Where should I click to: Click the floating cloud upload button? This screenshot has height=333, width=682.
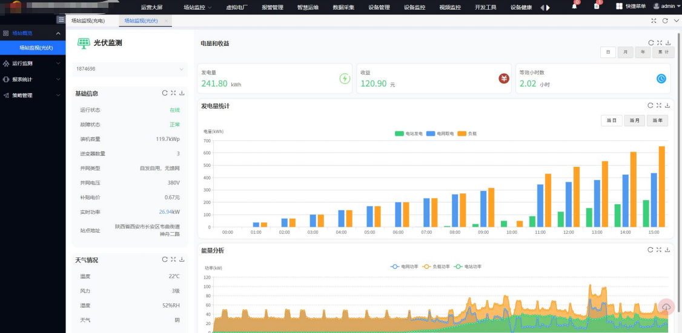(666, 306)
